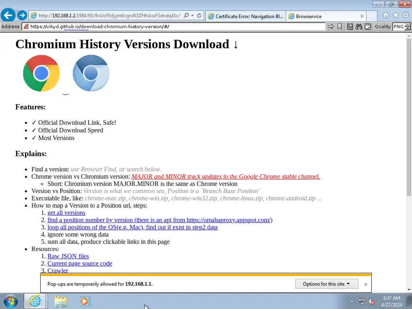Screen dimensions: 412x309
Task: Click Internet Explorer taskbar icon
Action: pyautogui.click(x=35, y=301)
